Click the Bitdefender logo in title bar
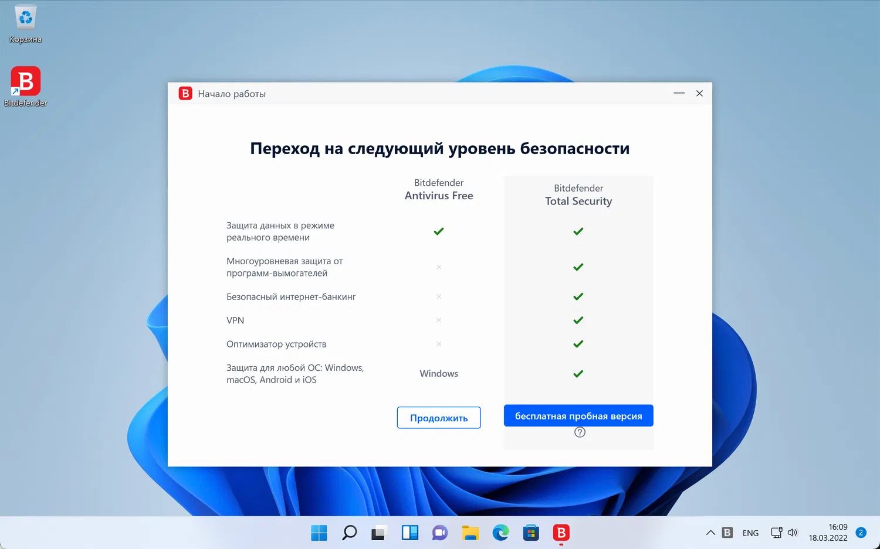 [185, 93]
